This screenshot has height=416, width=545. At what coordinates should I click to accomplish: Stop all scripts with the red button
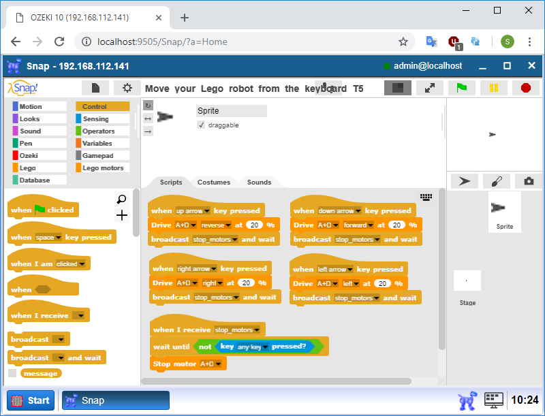(x=525, y=88)
